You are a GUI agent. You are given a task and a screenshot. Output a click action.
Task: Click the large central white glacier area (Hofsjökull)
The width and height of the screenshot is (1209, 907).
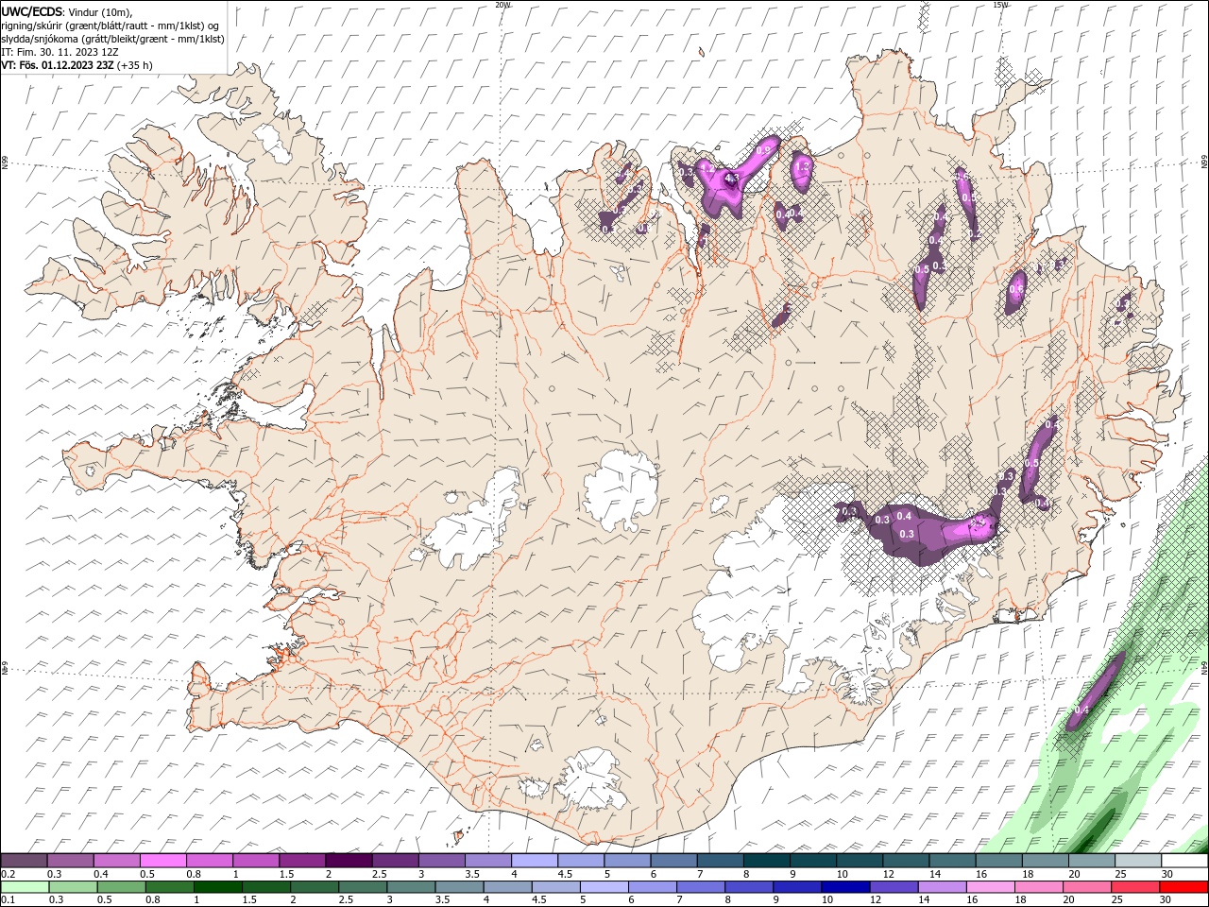(621, 491)
